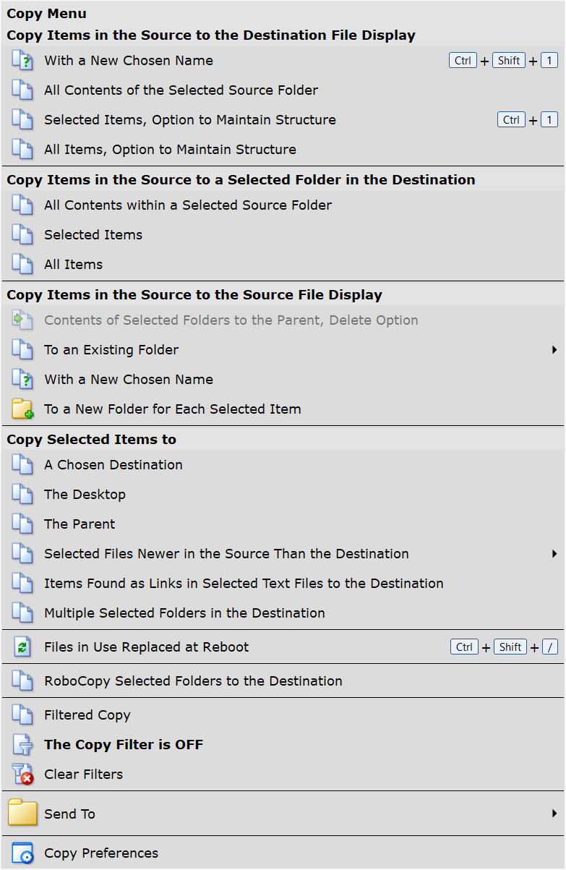Click the Copy Preferences gear icon
566x870 pixels.
tap(22, 853)
